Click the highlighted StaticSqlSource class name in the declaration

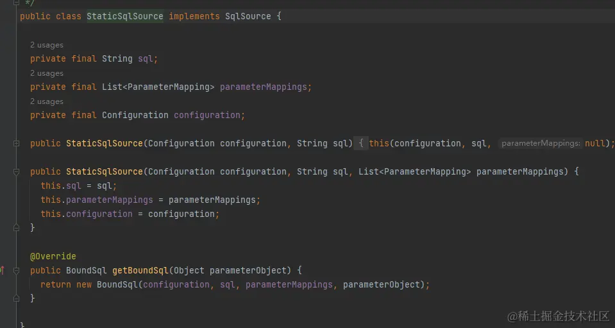pos(125,17)
